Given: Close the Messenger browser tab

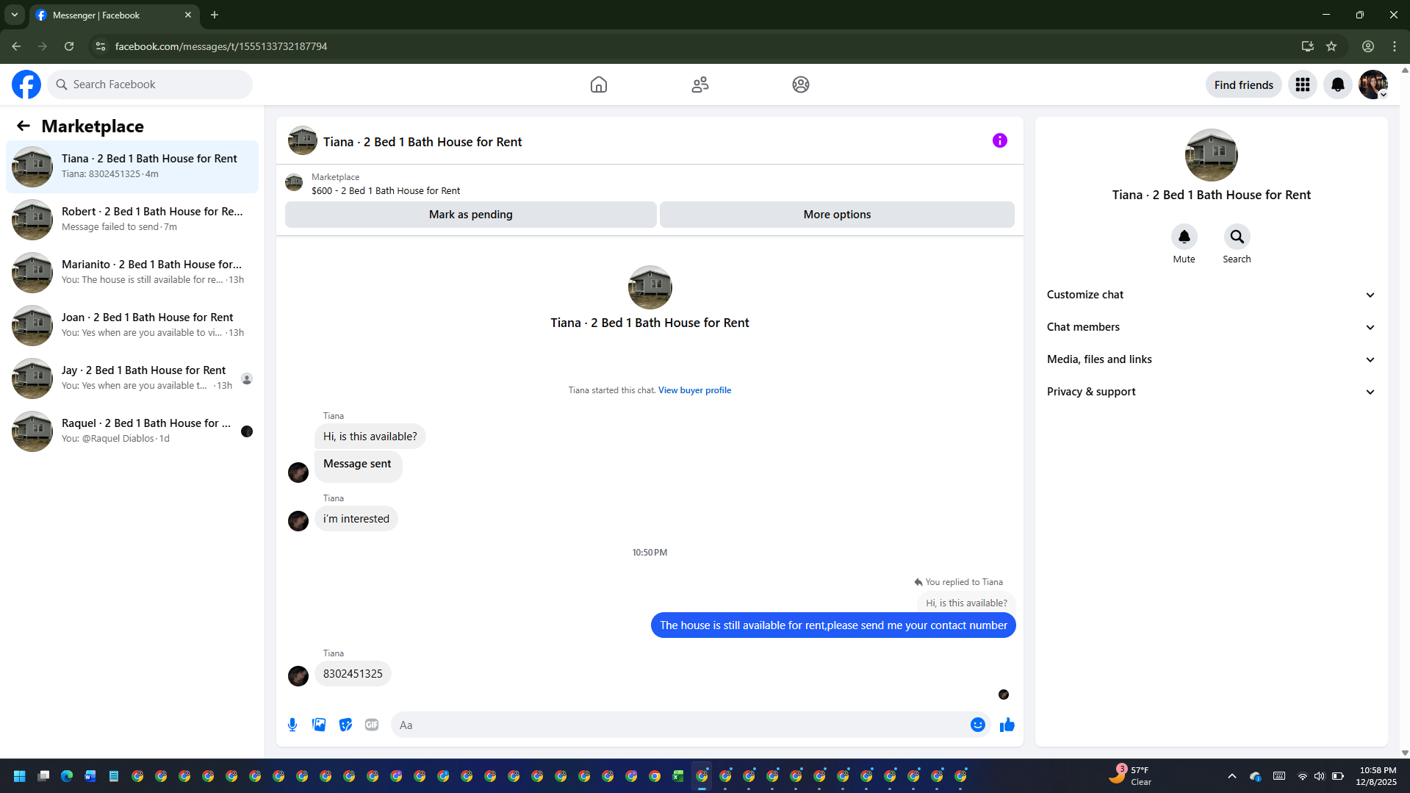Looking at the screenshot, I should [x=188, y=15].
